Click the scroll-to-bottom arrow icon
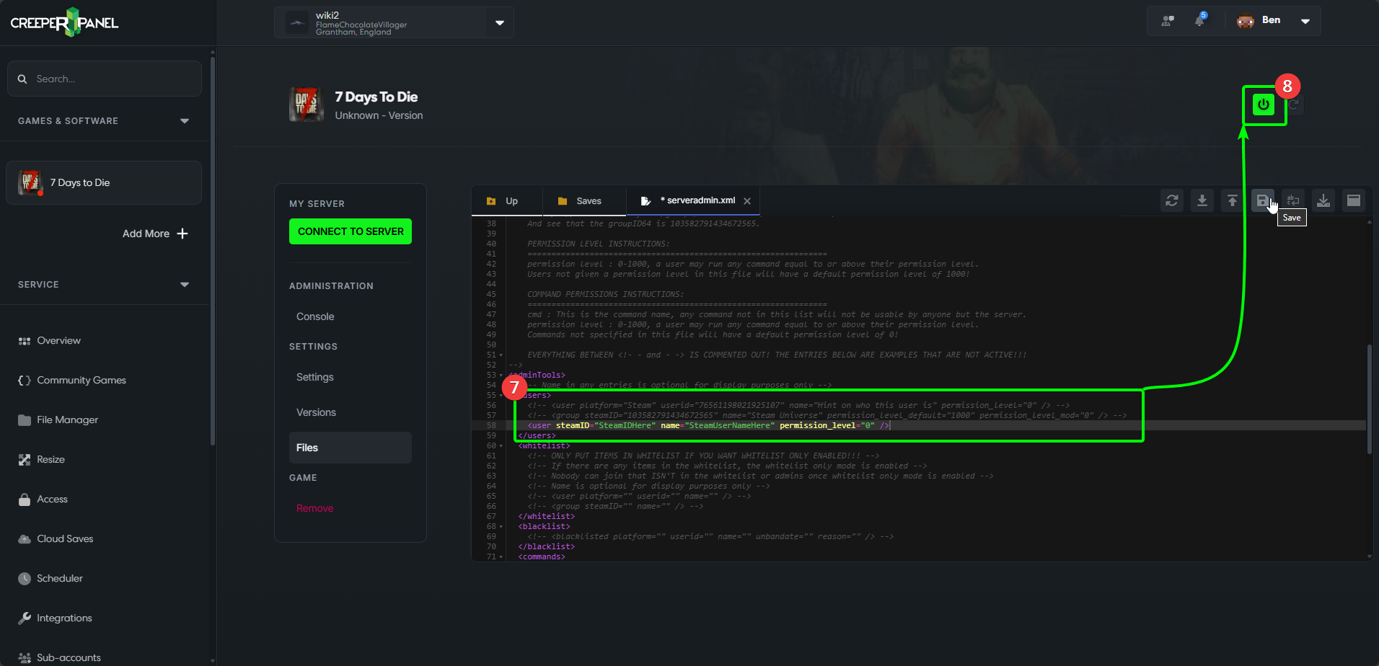 coord(1202,200)
